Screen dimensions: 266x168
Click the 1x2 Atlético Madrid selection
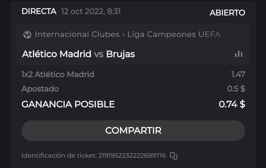(x=58, y=75)
